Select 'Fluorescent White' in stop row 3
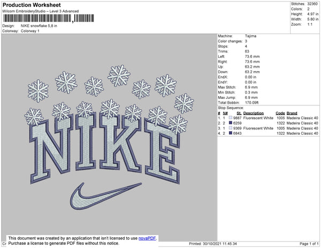 258,128
